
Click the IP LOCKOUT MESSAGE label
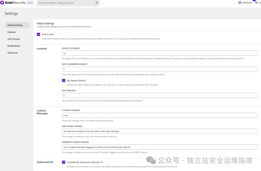[71, 110]
